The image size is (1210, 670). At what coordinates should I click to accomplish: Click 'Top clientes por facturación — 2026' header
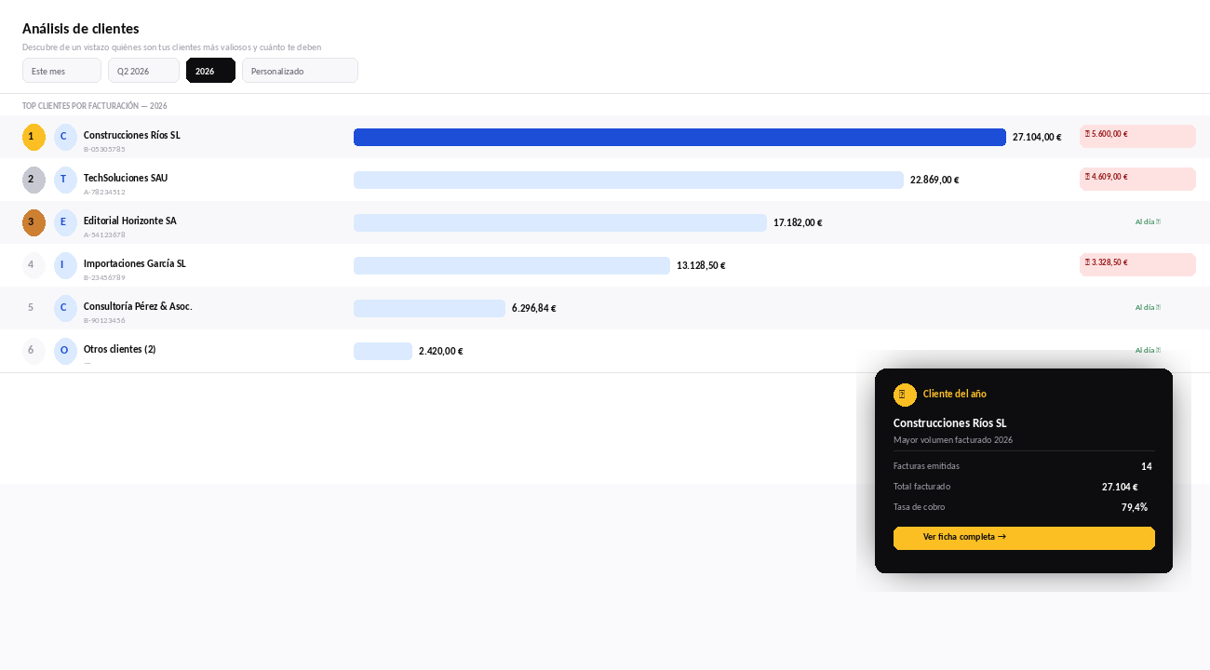coord(95,106)
